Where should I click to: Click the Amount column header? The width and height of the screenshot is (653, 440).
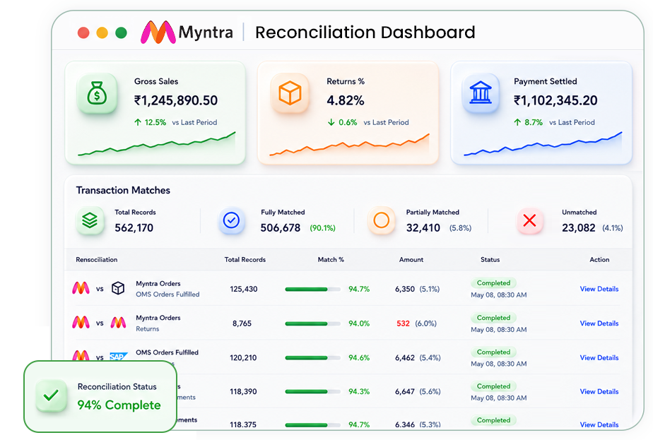point(411,259)
